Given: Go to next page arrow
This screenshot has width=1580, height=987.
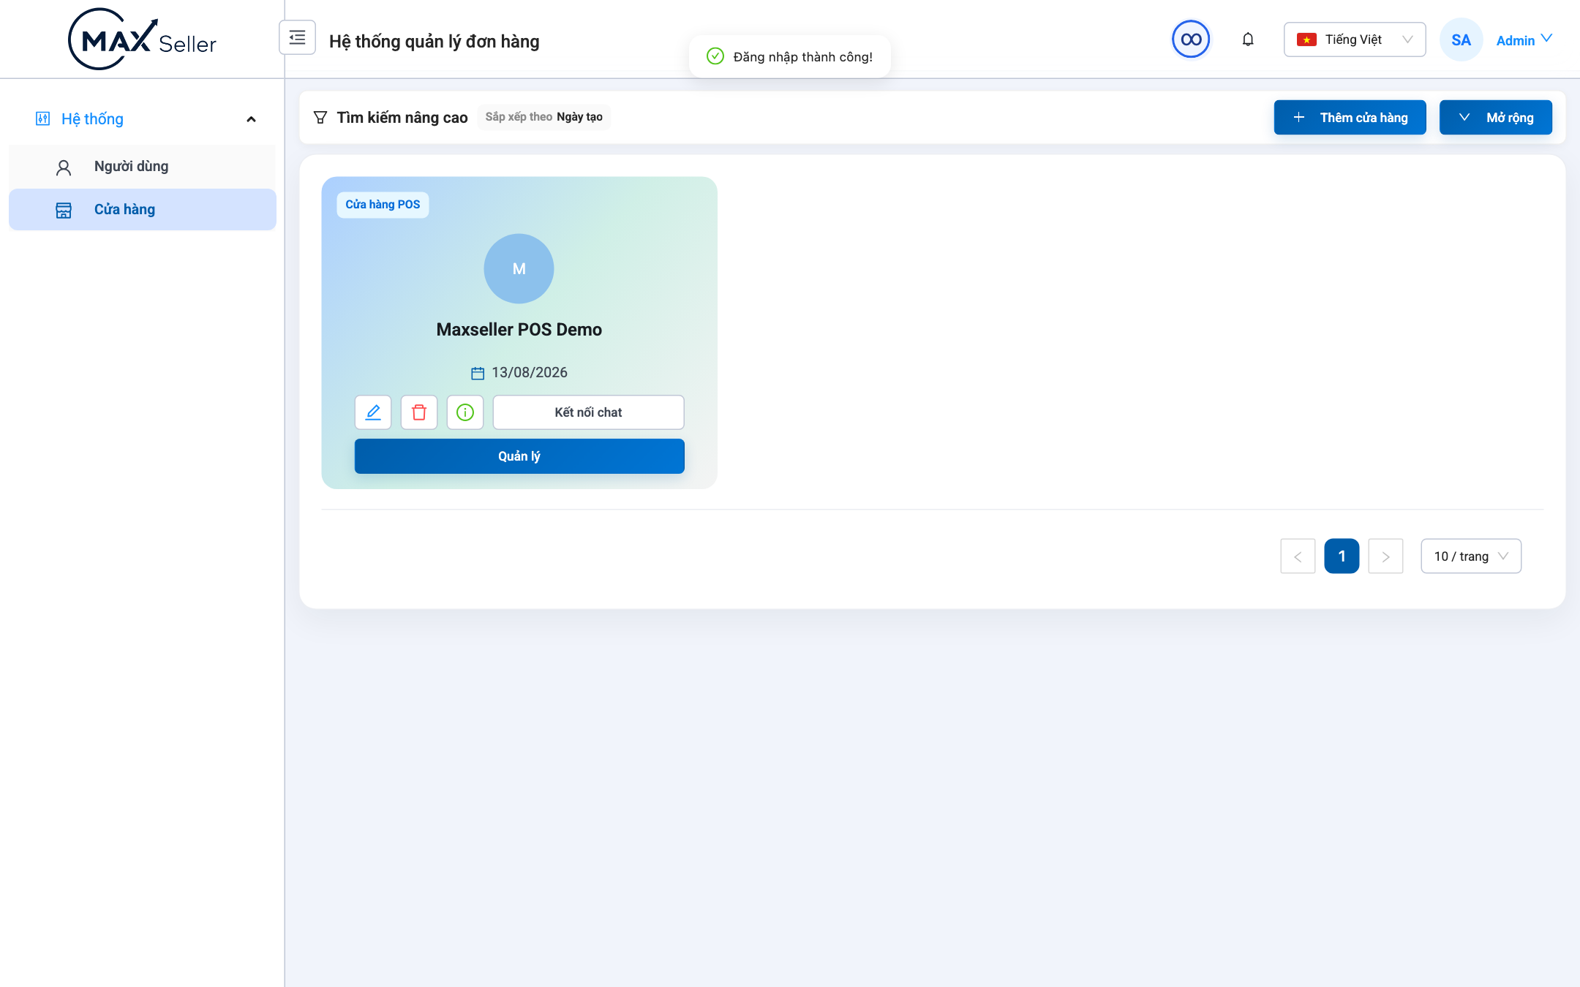Looking at the screenshot, I should click(1386, 556).
